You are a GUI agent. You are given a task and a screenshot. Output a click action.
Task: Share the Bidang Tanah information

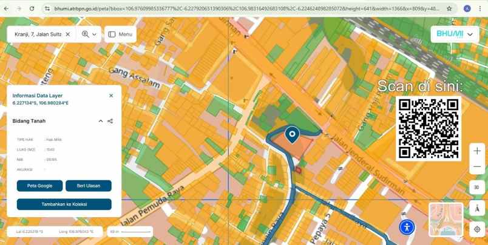110,121
